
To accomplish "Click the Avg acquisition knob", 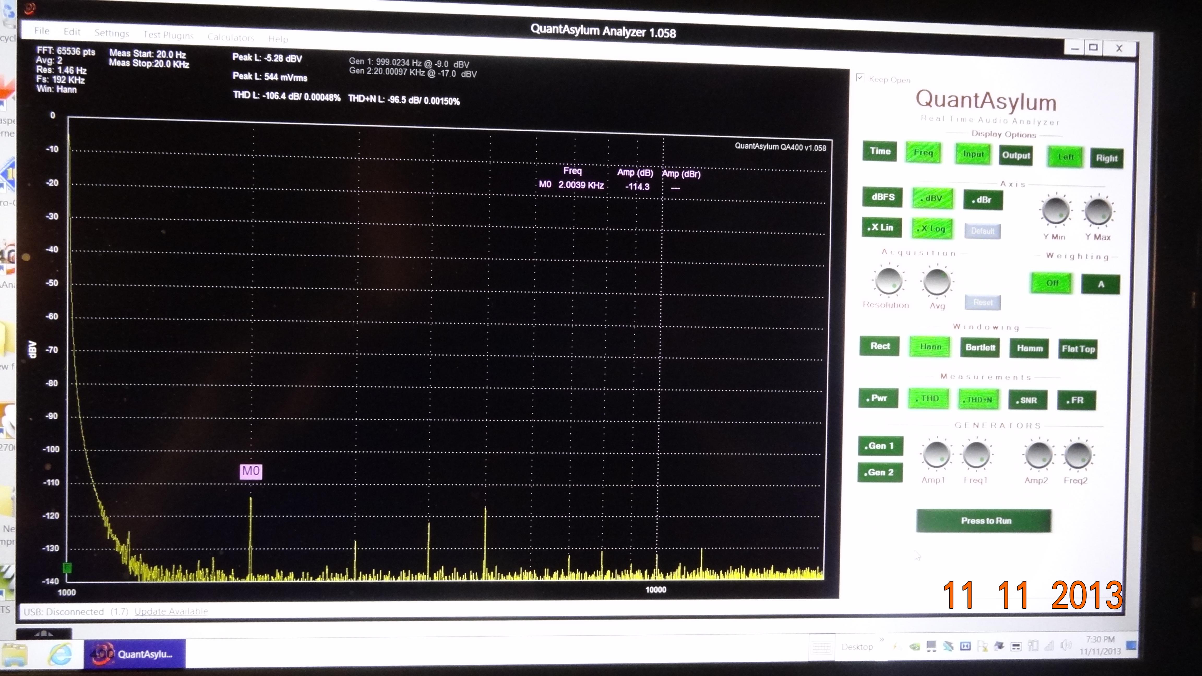I will click(x=936, y=282).
